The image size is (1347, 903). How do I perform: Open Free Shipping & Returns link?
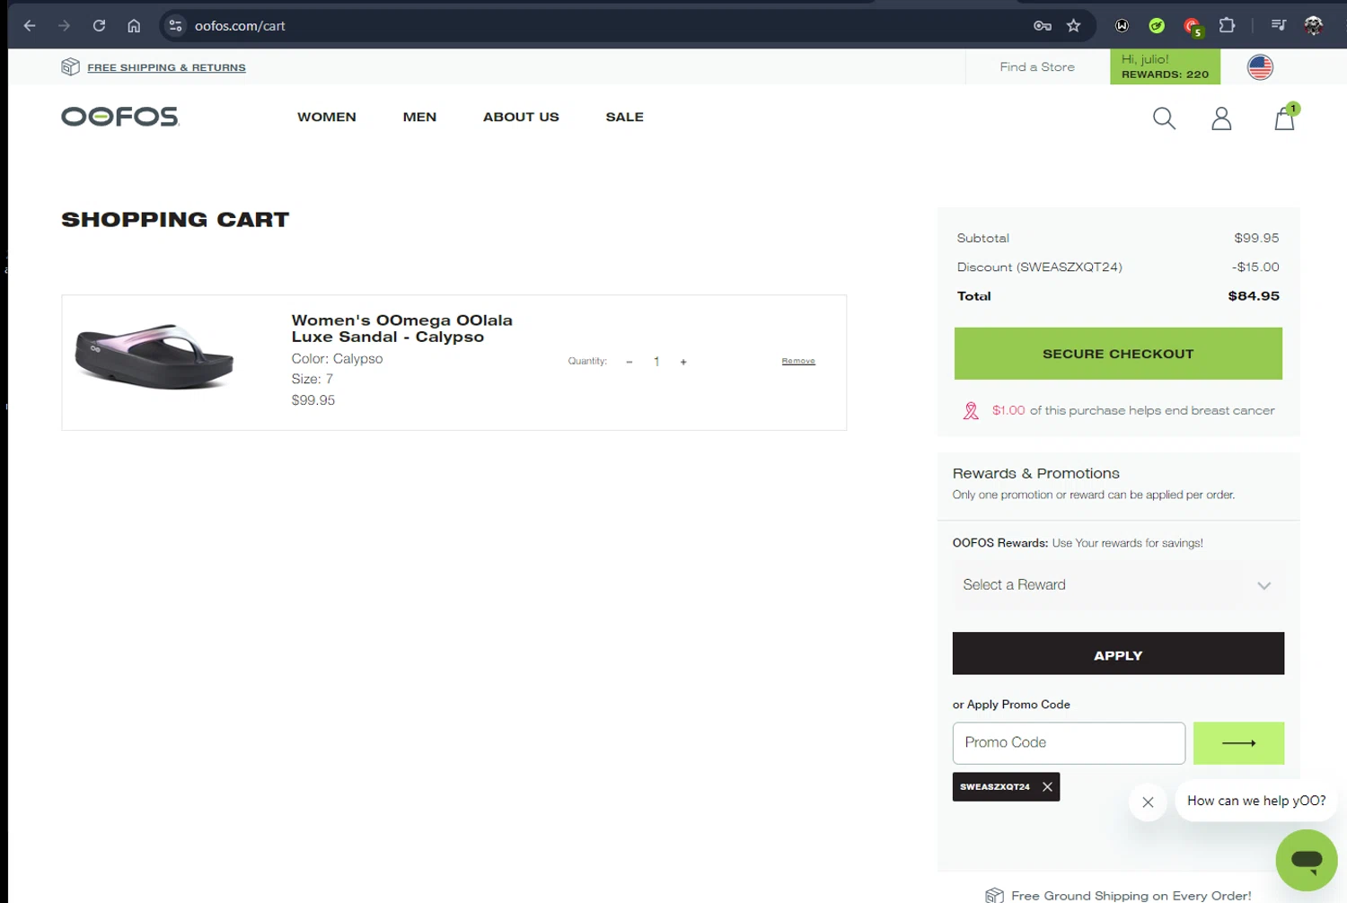point(166,67)
